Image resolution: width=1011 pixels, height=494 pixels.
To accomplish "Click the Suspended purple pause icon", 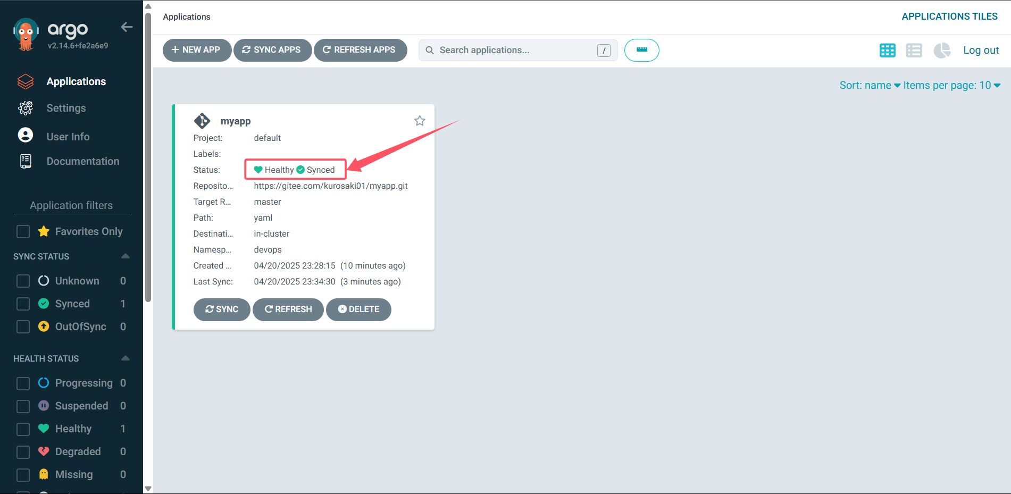I will click(44, 406).
